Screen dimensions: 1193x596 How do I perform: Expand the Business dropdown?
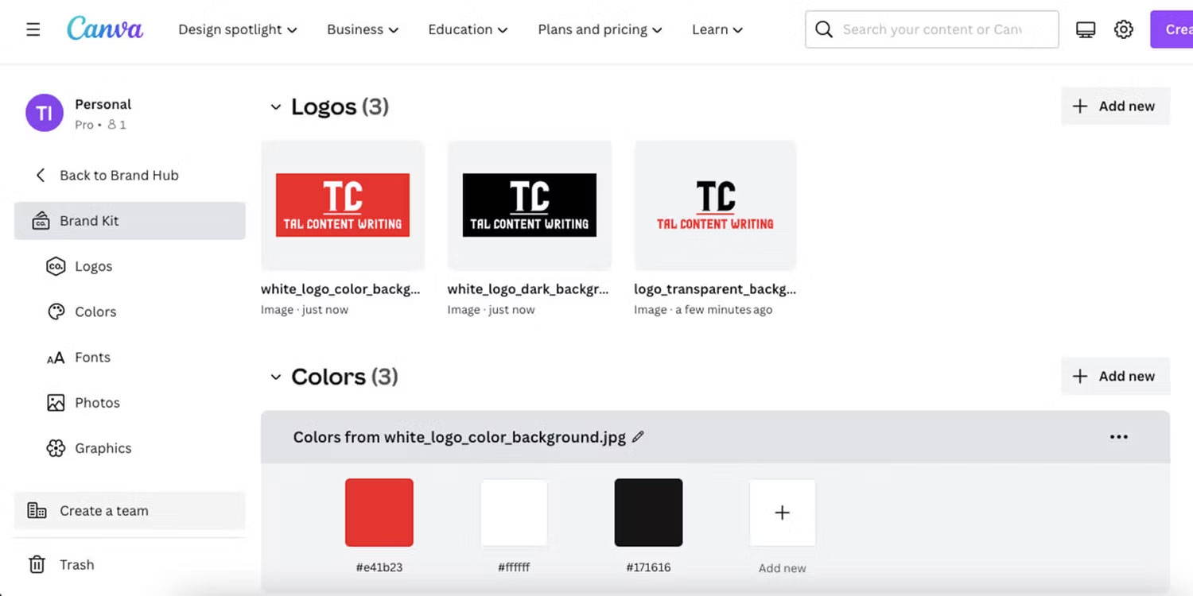pos(363,29)
